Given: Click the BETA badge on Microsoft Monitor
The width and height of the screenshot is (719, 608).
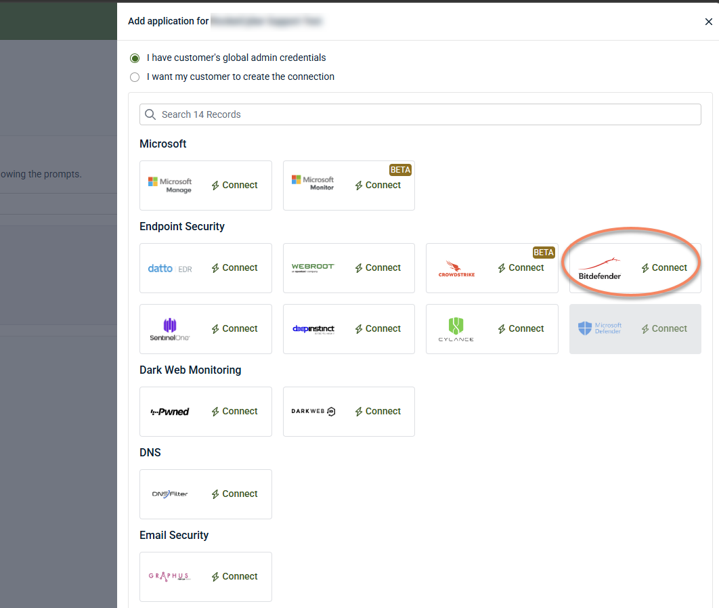Looking at the screenshot, I should point(400,170).
